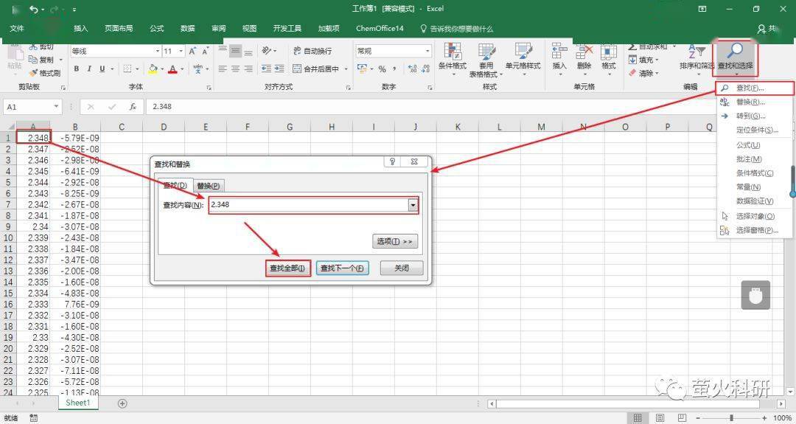Open the Name Box dropdown arrow
Screen dimensions: 796x424
56,107
